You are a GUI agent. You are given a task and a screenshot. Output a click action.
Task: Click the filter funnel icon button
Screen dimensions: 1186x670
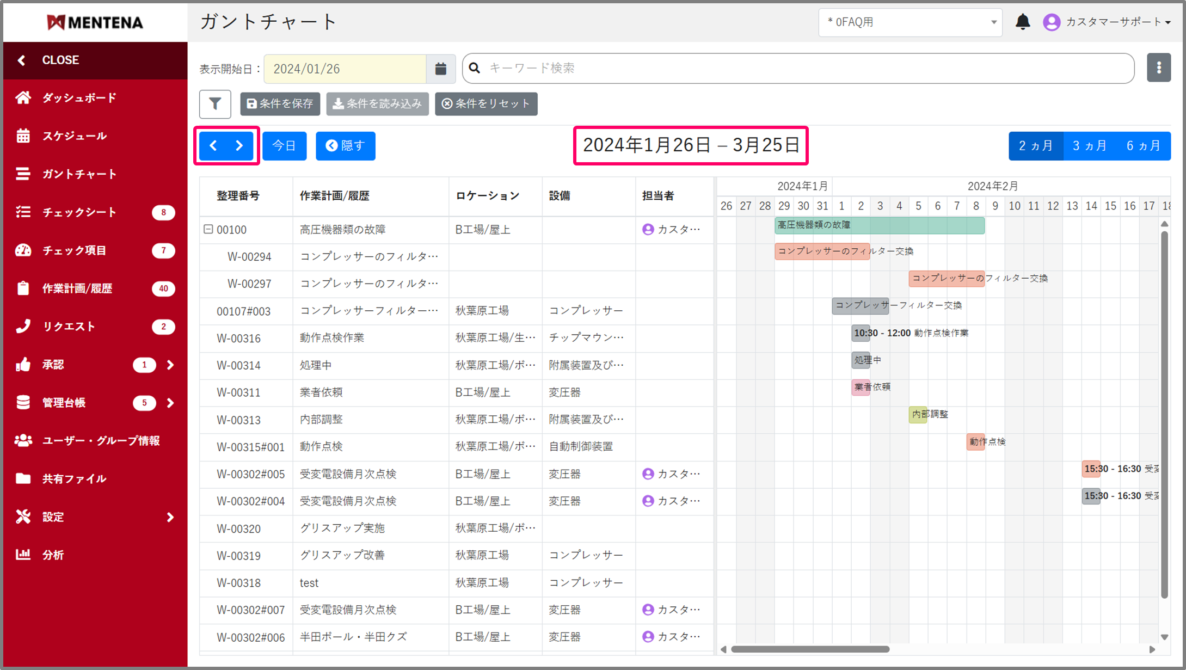pyautogui.click(x=215, y=104)
